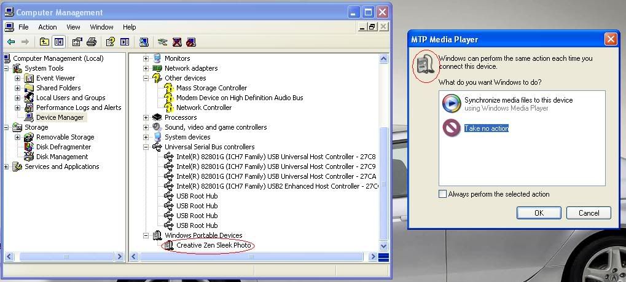Click the device list vertical scrollbar thumb
The height and width of the screenshot is (282, 626).
coord(384,184)
